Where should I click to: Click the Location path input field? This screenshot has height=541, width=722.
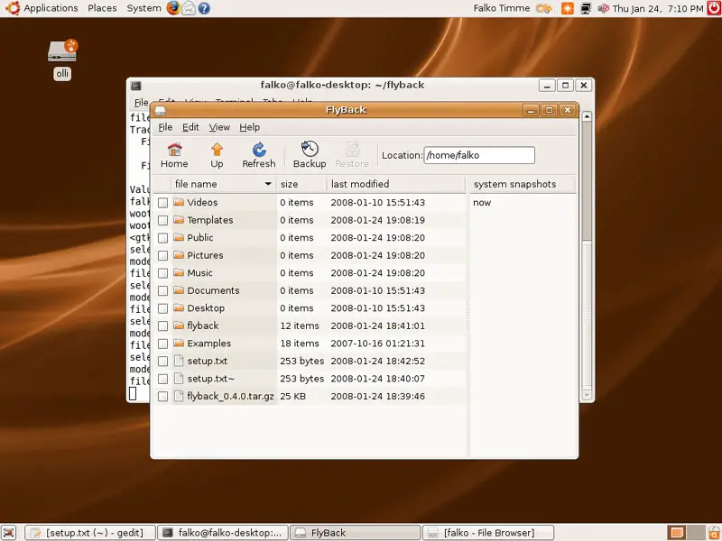[x=479, y=155]
